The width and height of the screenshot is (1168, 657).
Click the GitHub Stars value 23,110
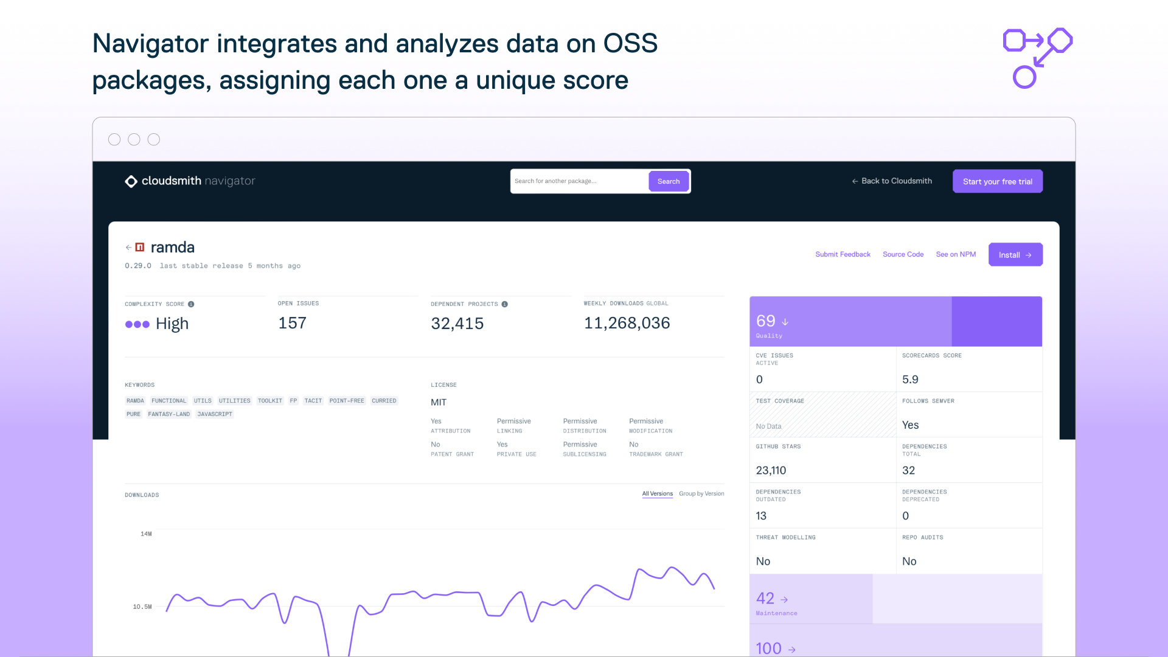click(x=771, y=470)
